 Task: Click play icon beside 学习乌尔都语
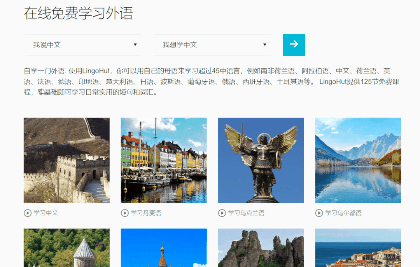(319, 213)
